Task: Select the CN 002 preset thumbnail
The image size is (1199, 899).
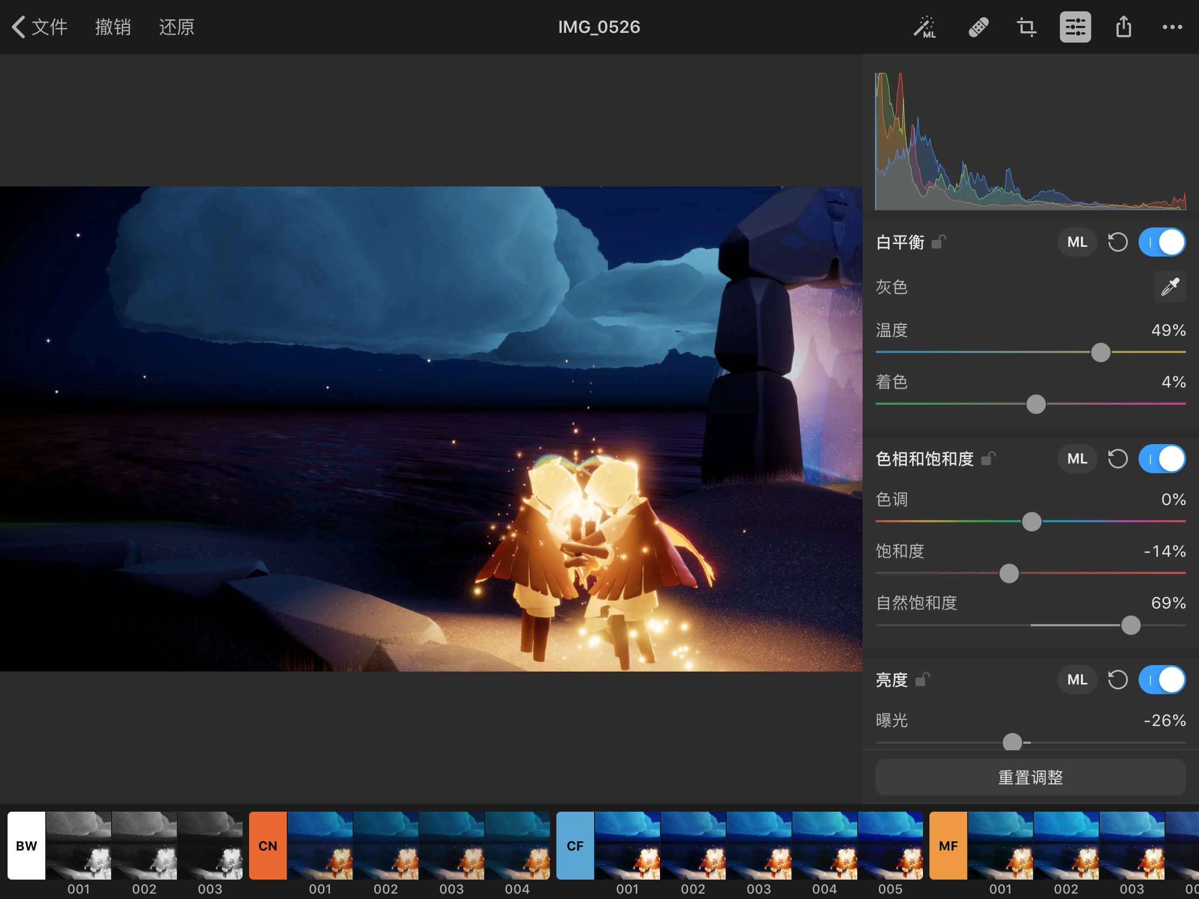Action: pos(386,845)
